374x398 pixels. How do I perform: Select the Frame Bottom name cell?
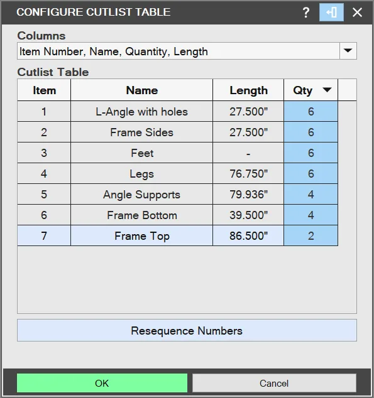tap(142, 215)
